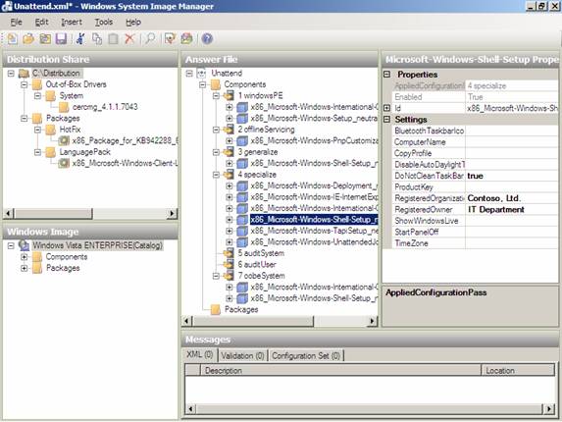Viewport: 562px width, 422px height.
Task: Switch to the Configuration Set (0) tab
Action: 306,355
